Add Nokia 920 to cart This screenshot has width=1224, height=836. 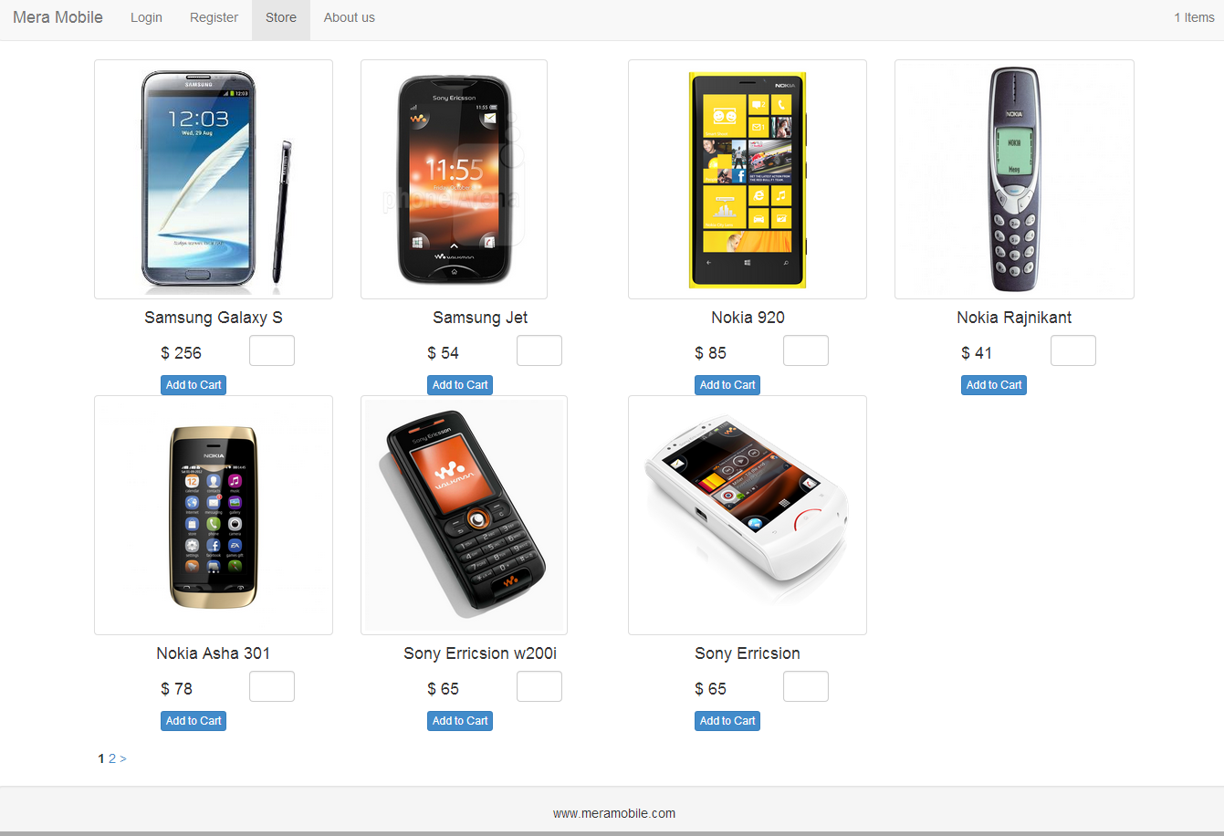click(727, 385)
